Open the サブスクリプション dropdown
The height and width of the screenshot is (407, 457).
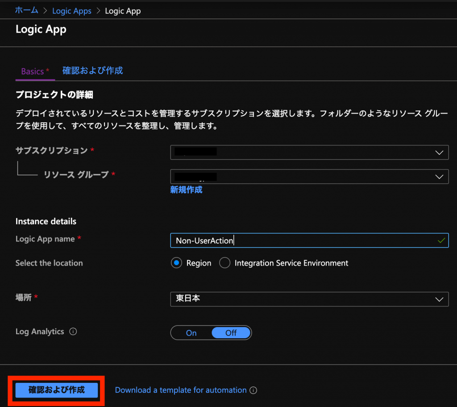pos(309,153)
